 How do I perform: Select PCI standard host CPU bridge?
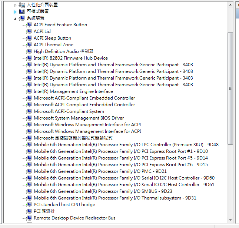pos(64,205)
